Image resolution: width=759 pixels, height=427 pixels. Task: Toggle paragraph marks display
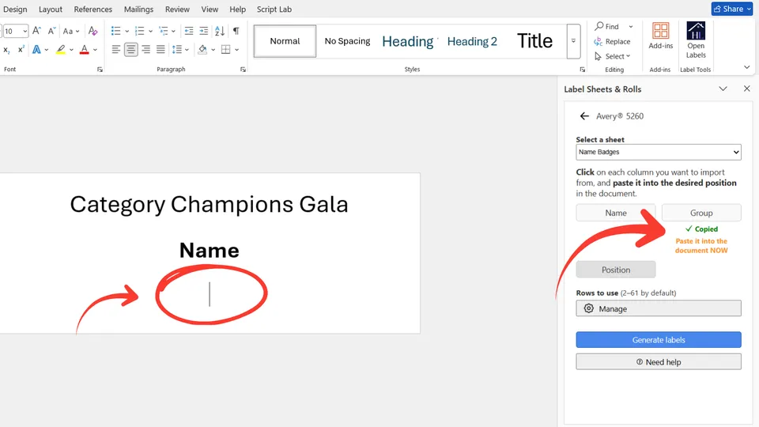coord(236,31)
